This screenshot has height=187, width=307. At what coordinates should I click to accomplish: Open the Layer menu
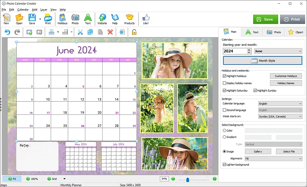(x=44, y=9)
